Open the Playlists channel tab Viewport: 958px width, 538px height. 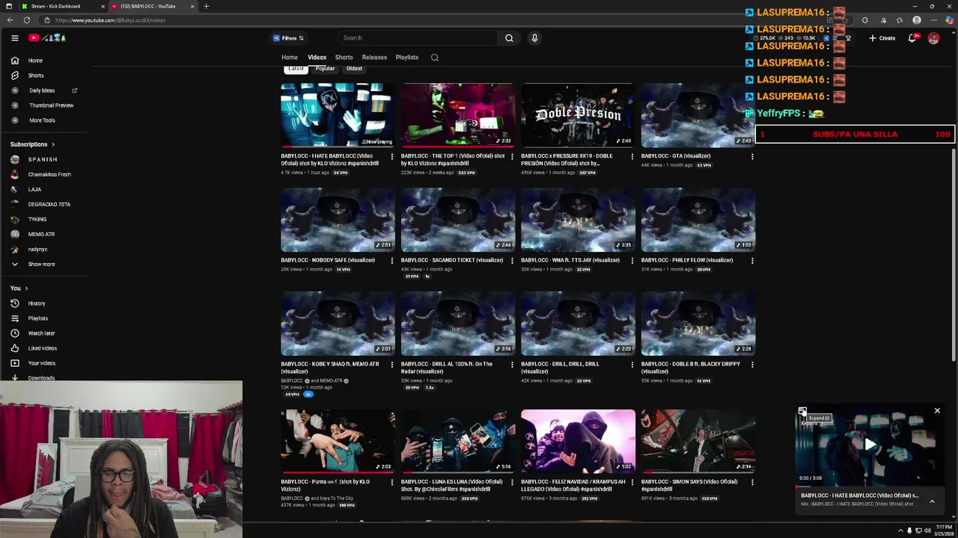[x=407, y=58]
